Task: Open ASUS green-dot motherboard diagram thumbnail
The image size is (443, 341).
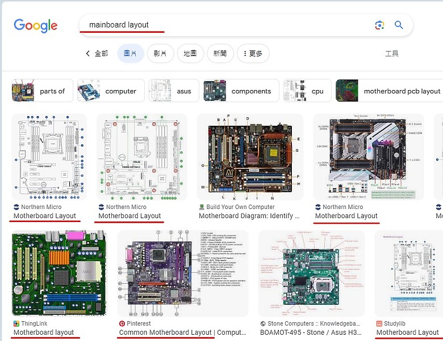Action: coord(142,157)
